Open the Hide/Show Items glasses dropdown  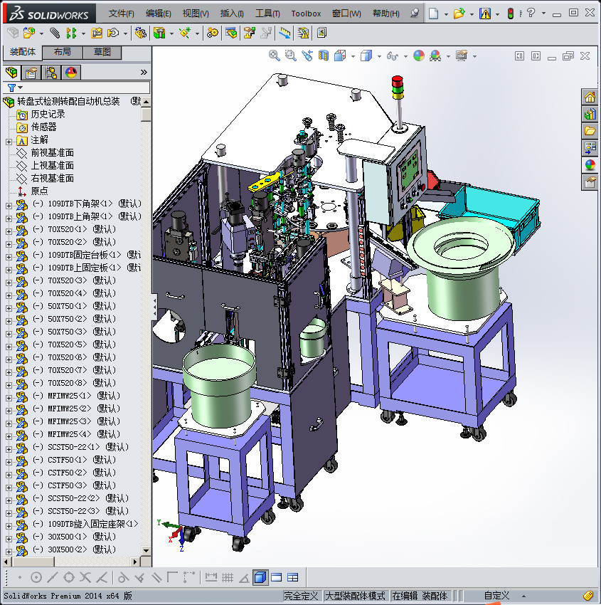(x=393, y=56)
